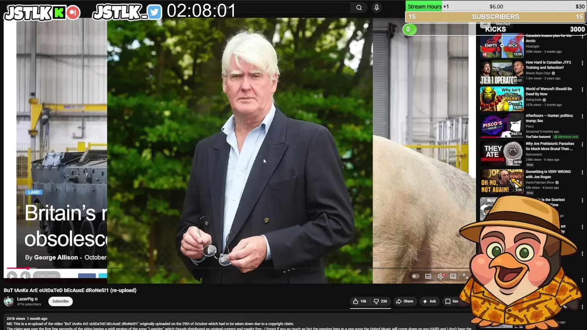Click the Spinosnack channel name
Viewport: 587px width, 330px height.
tap(534, 154)
